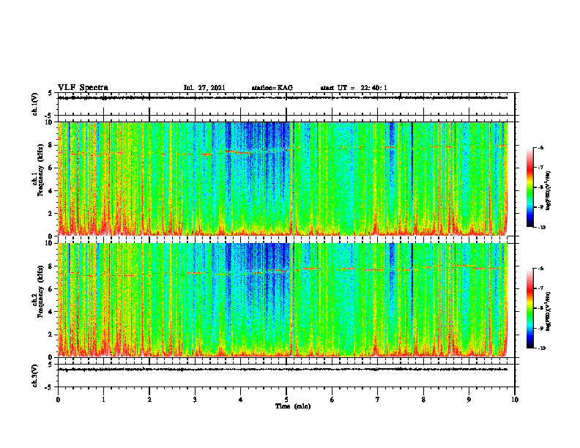Click the ch.1 color scale bar
This screenshot has height=448, width=580.
530,187
